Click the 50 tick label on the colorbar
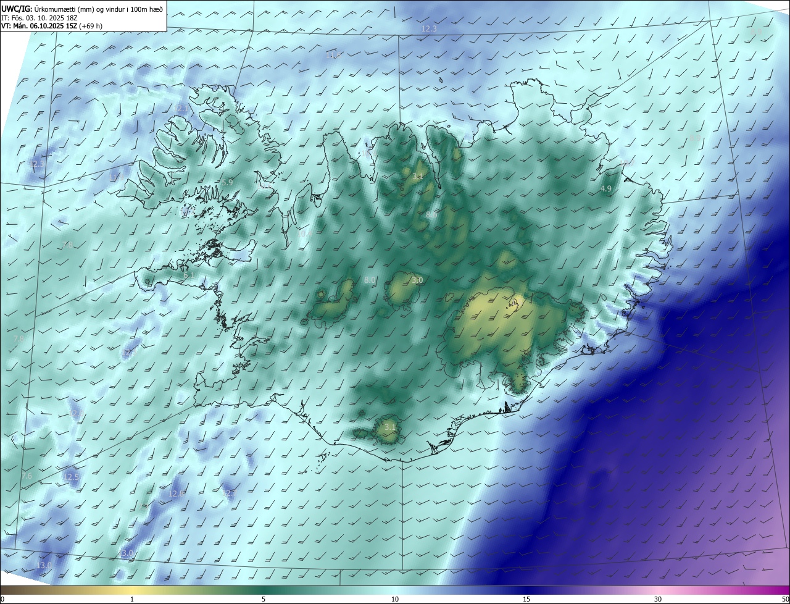Viewport: 790px width, 604px height. tap(785, 599)
